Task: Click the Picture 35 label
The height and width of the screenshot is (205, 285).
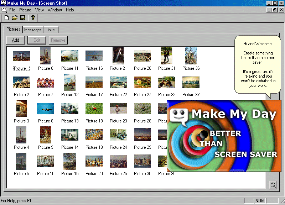Action: 167,174
